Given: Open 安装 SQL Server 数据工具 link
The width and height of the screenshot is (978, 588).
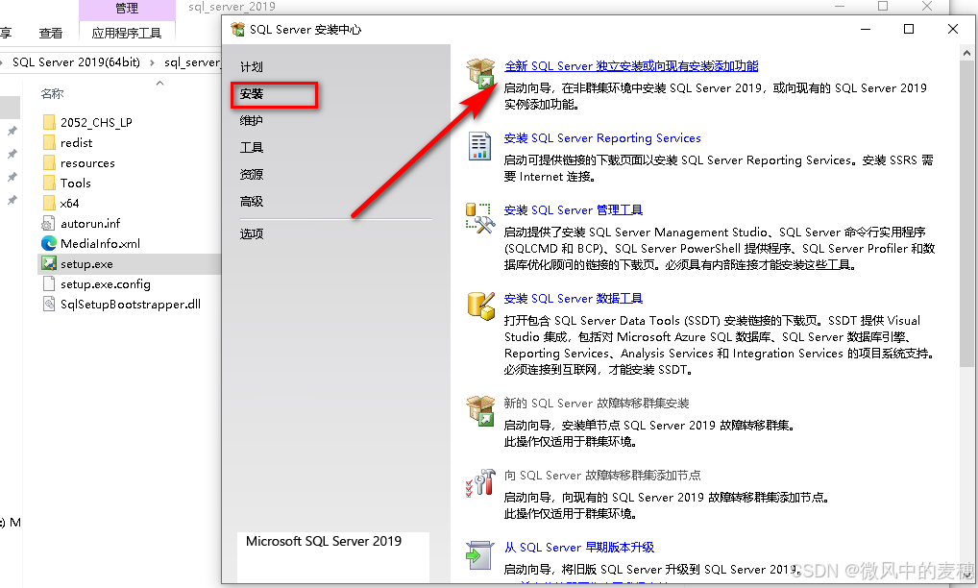Looking at the screenshot, I should pyautogui.click(x=574, y=299).
